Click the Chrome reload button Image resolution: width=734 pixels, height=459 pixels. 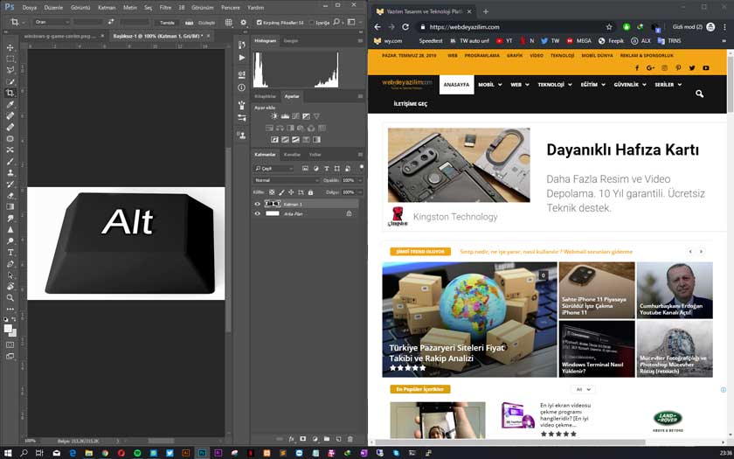405,27
